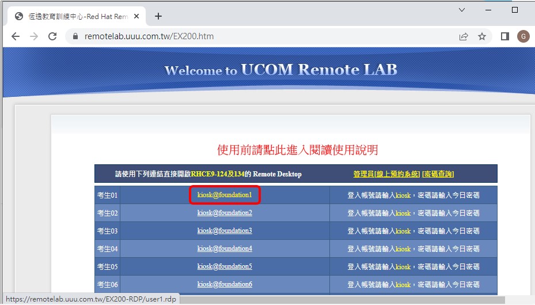Close the Red Hat Remote tab
Viewport: 535px width, 305px height.
[136, 16]
